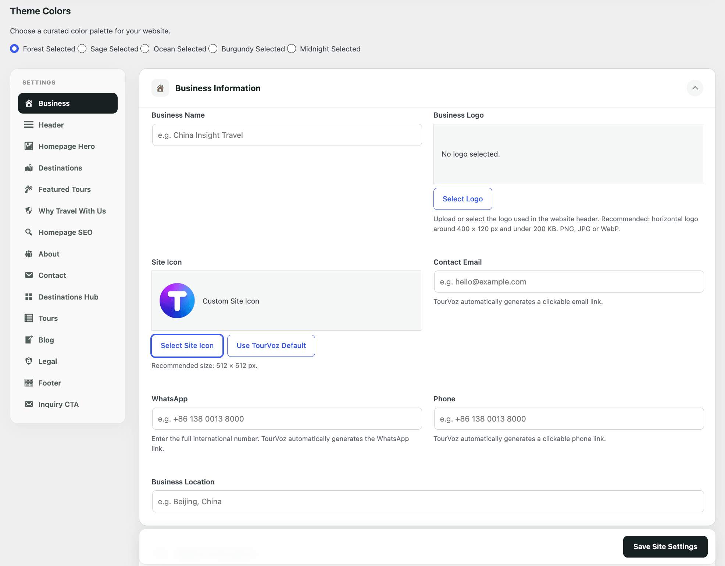The width and height of the screenshot is (725, 566).
Task: Click the Tours list icon in sidebar
Action: (29, 318)
